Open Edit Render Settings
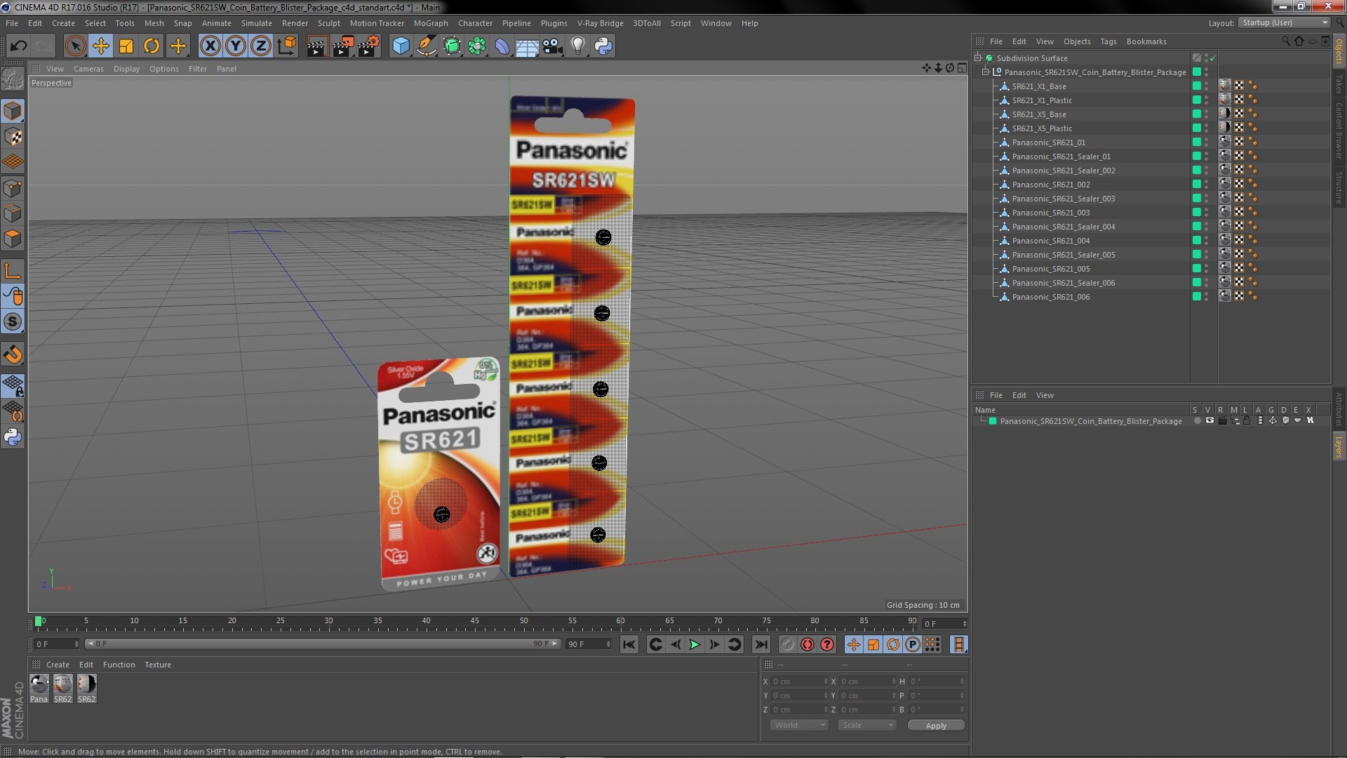Image resolution: width=1347 pixels, height=758 pixels. (368, 46)
